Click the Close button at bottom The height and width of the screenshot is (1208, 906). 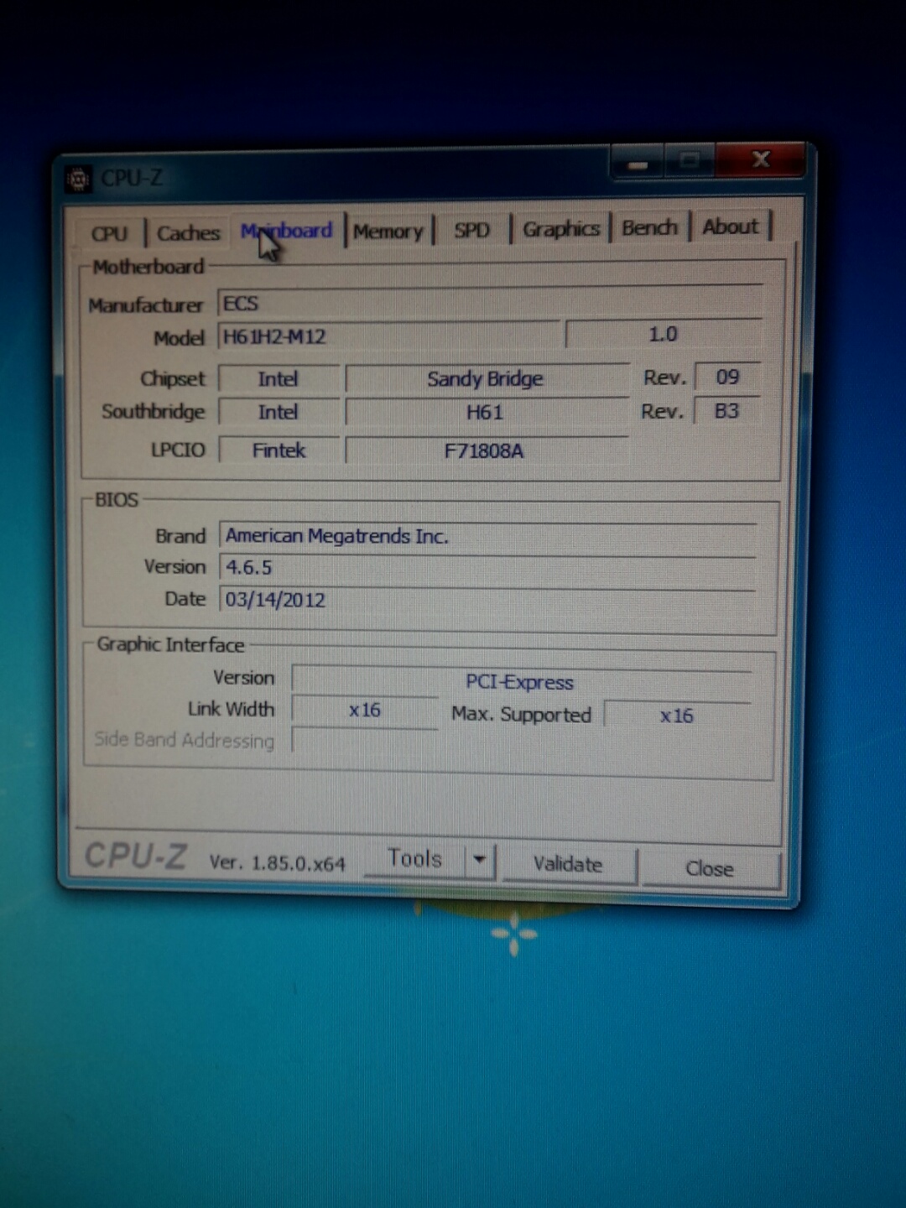709,868
